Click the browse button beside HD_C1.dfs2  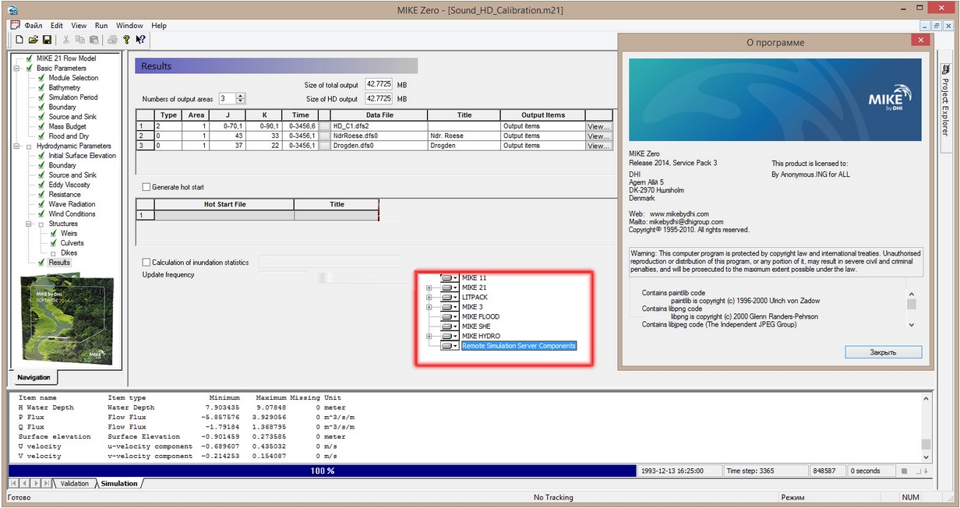[x=324, y=126]
